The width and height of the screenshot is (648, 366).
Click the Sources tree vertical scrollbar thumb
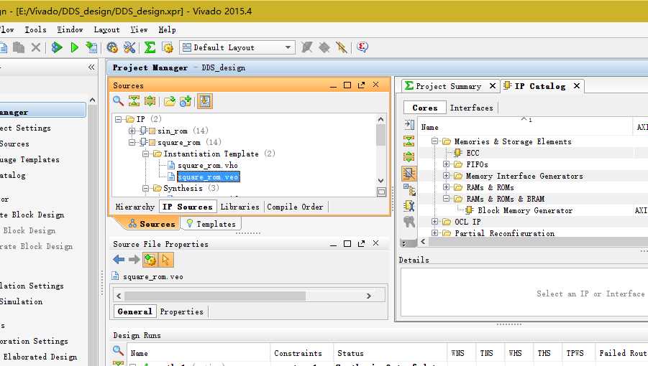click(380, 135)
